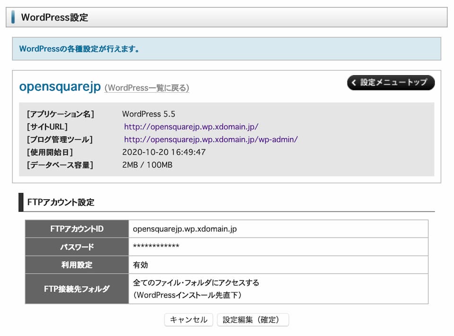Click the WordPressの各種設定が行えます info banner
This screenshot has height=336, width=454.
click(x=79, y=49)
